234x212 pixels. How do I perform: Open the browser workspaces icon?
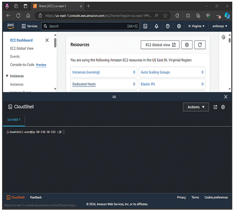click(16, 6)
